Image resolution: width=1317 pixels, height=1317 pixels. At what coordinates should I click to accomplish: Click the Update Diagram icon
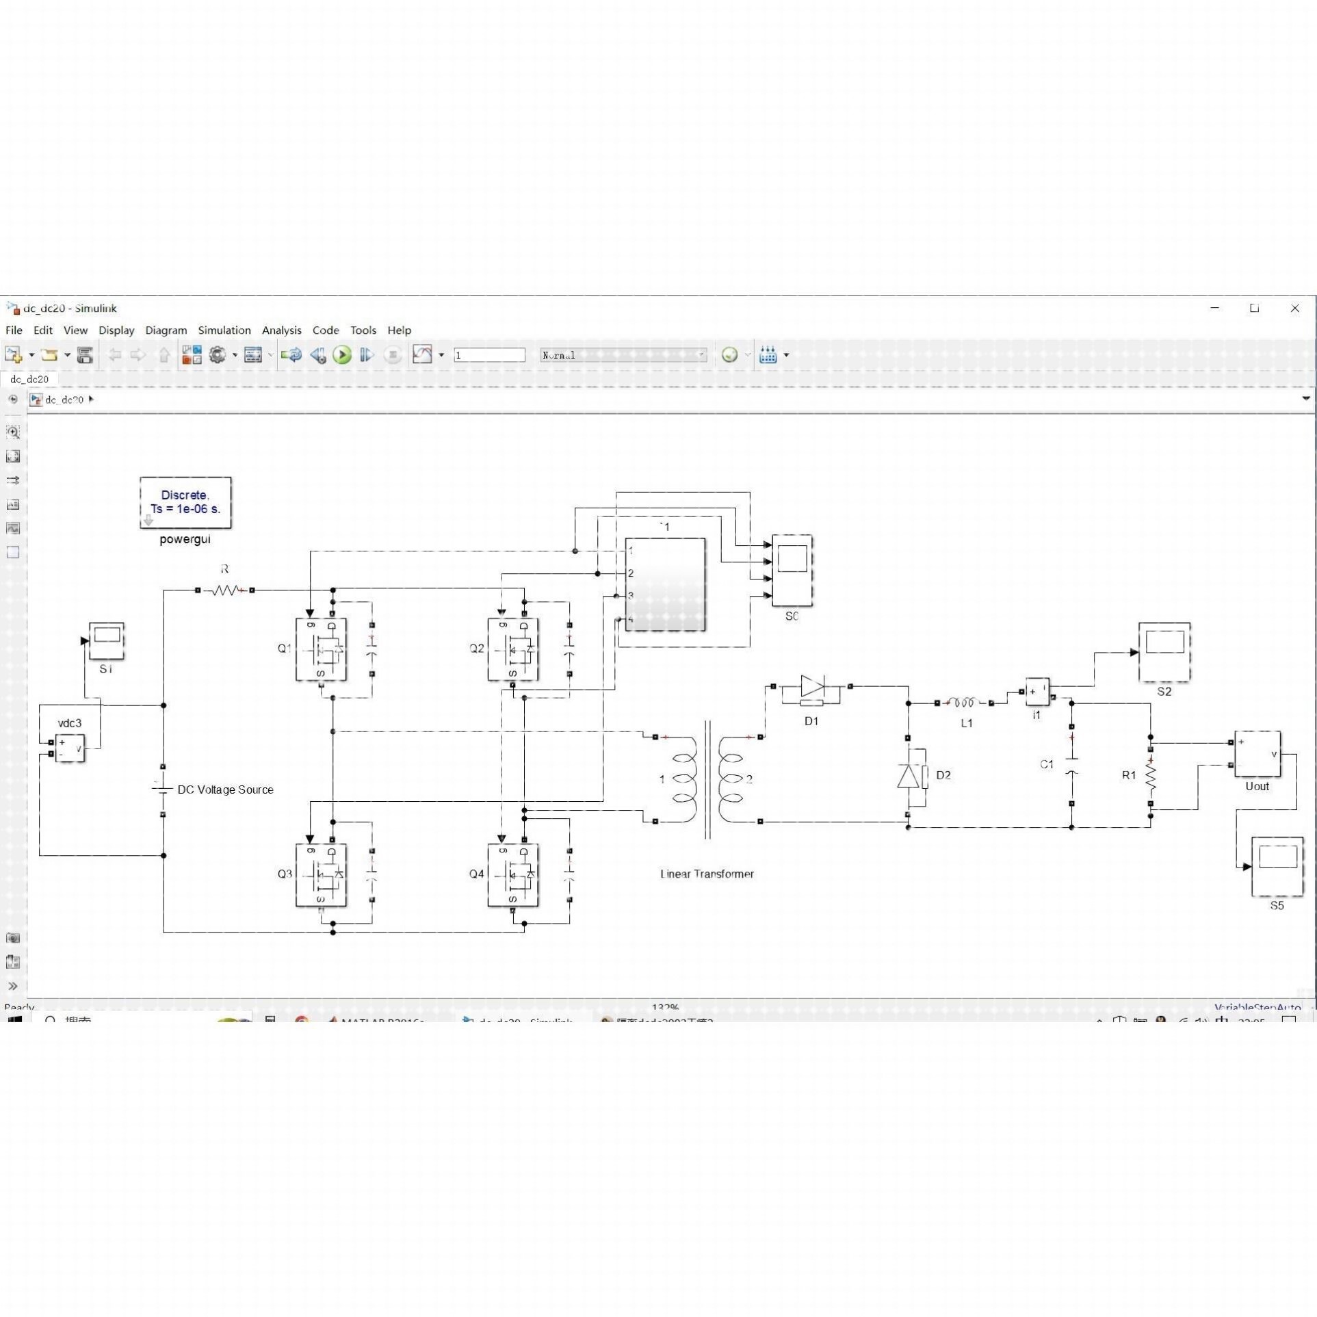pos(291,354)
